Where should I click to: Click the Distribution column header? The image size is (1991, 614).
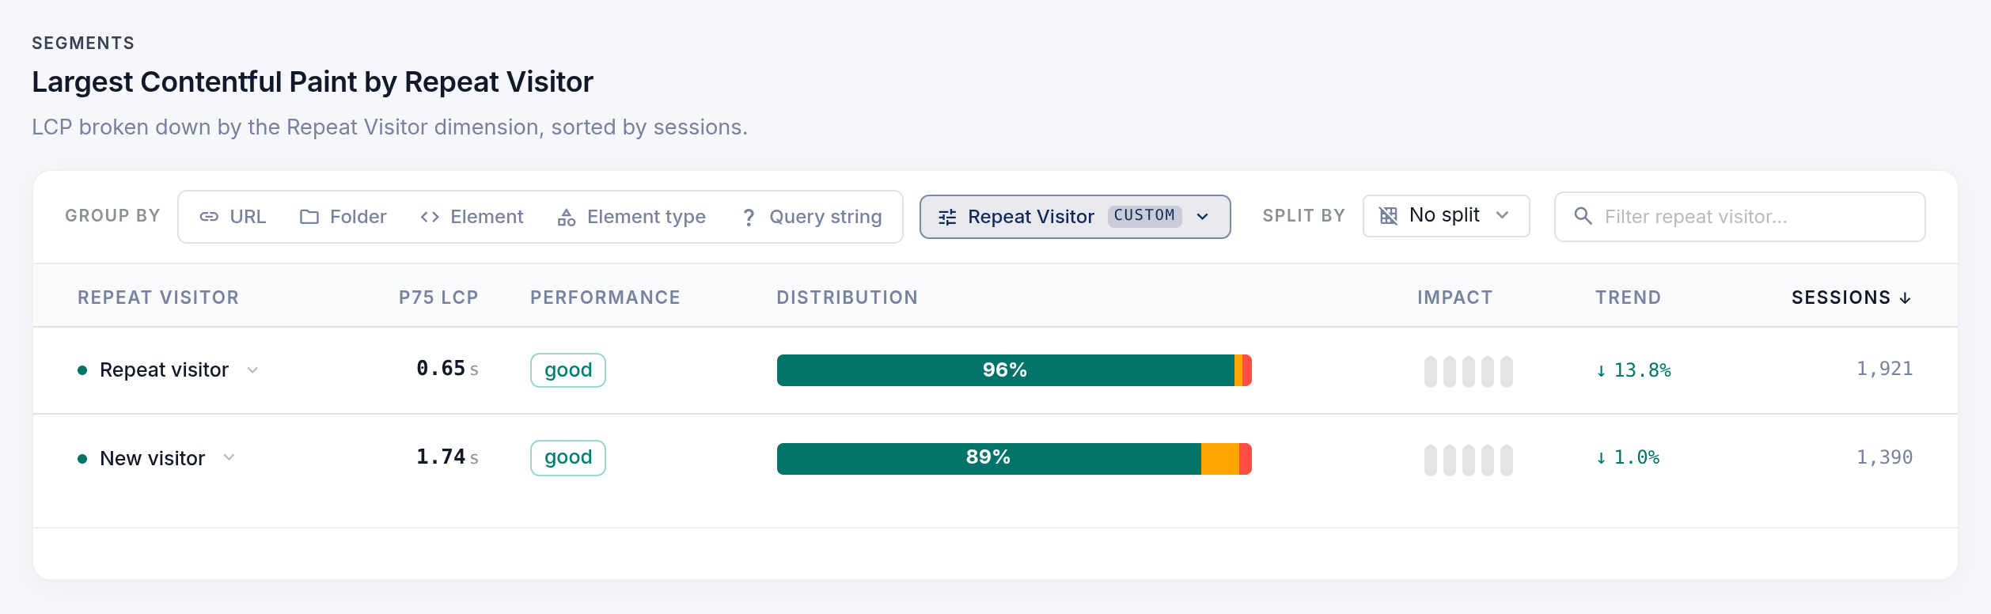(x=847, y=298)
